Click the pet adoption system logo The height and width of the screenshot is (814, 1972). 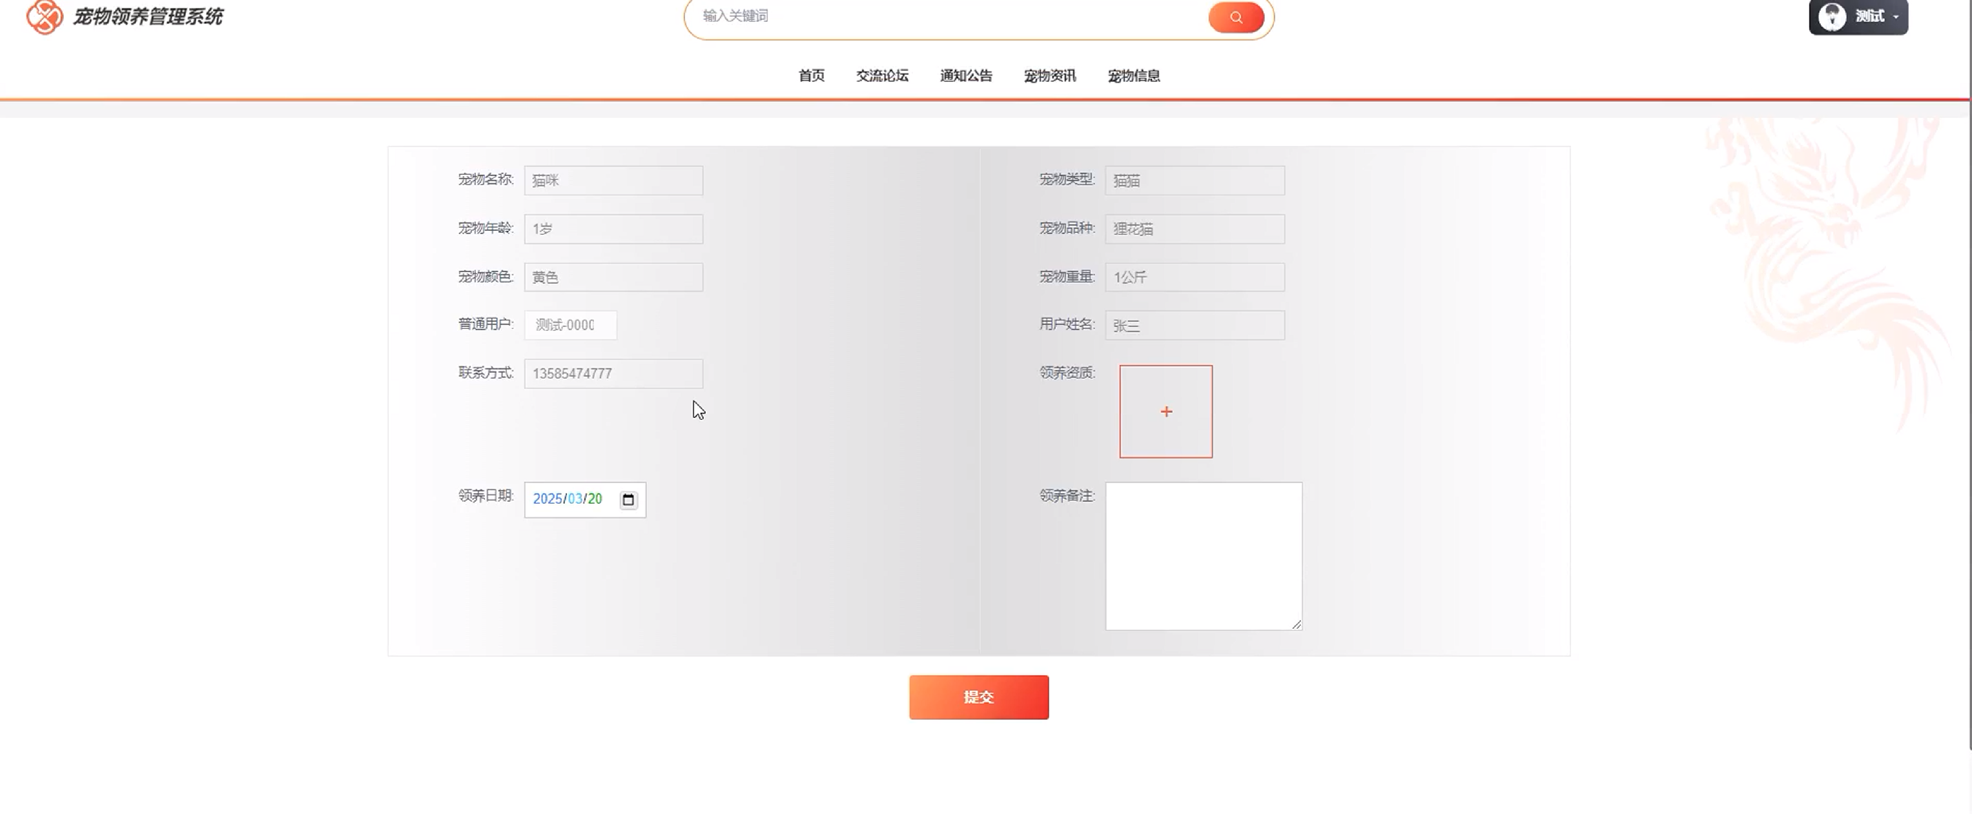[45, 17]
